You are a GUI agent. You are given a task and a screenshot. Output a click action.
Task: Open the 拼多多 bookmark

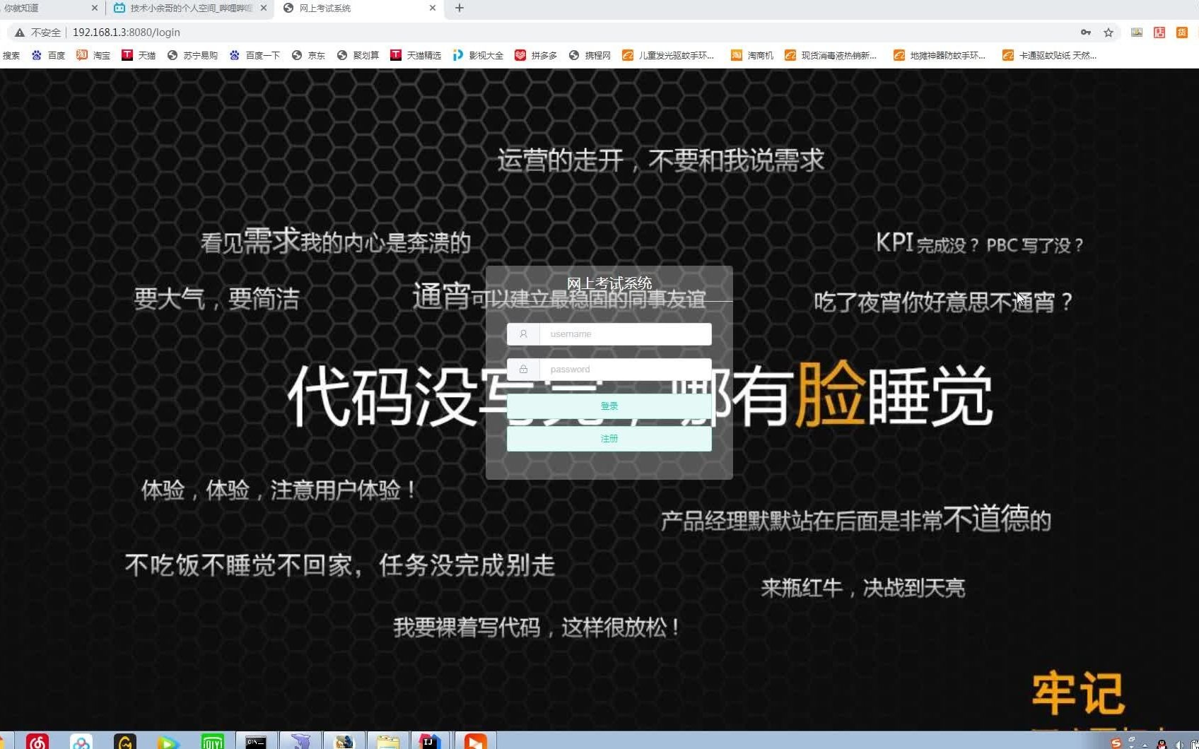click(x=536, y=55)
